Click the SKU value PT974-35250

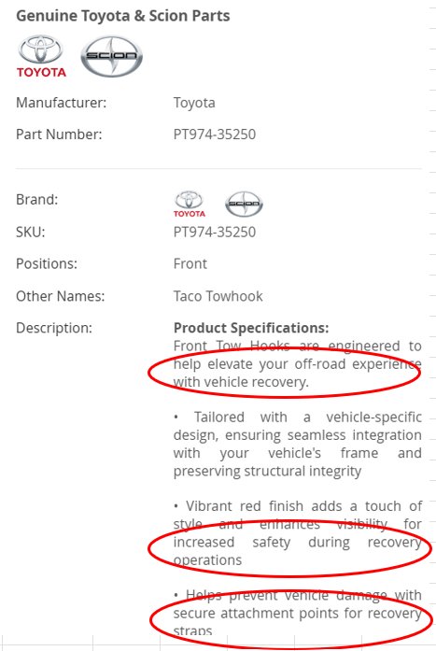215,232
